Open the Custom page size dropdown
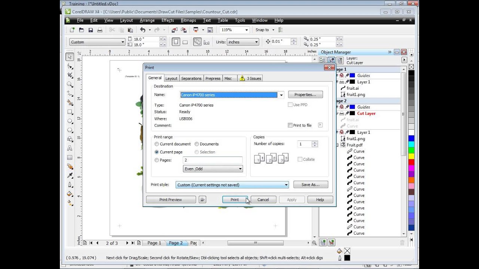Viewport: 479px width, 269px height. pos(122,42)
